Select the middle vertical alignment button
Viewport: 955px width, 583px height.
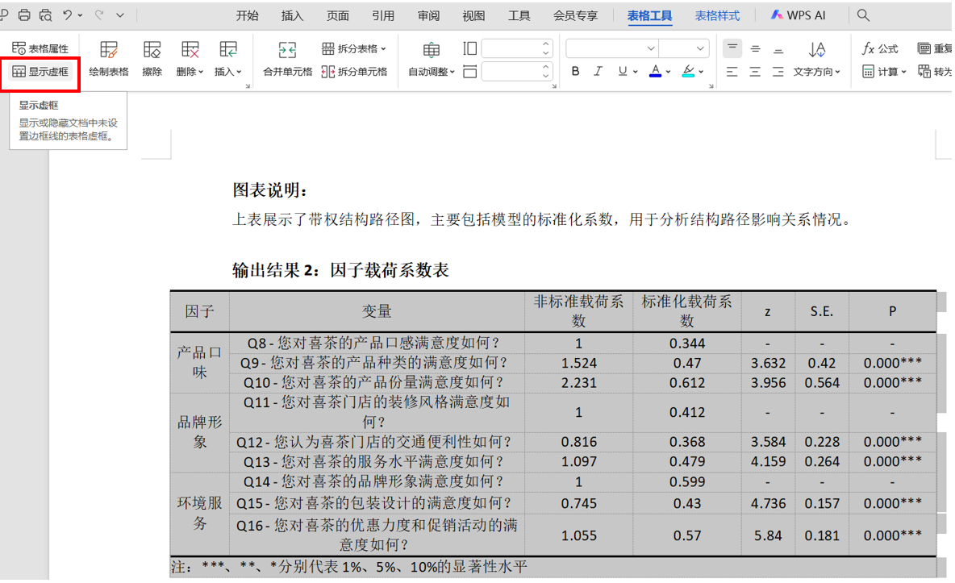tap(755, 48)
